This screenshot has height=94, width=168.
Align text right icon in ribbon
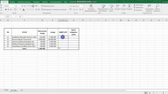pyautogui.click(x=33, y=10)
